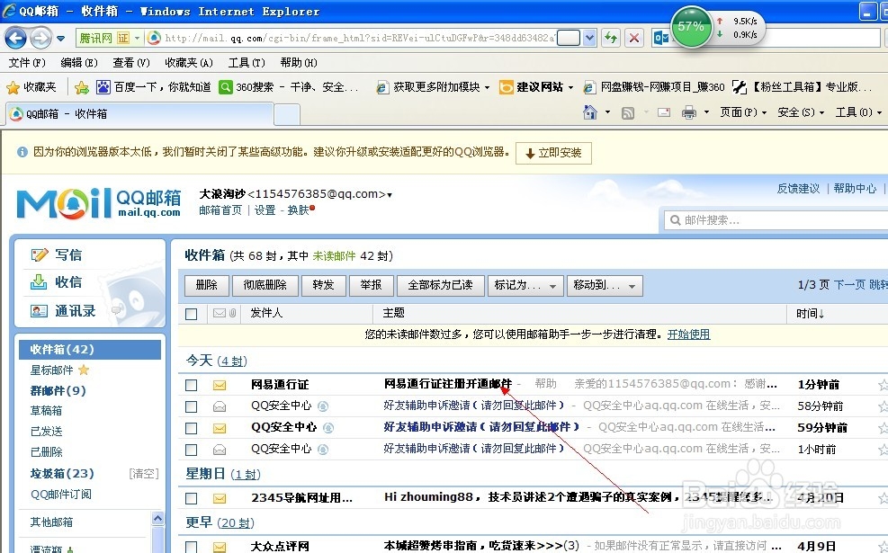This screenshot has width=888, height=553.
Task: Open the 群邮件(9) folder
Action: (58, 390)
